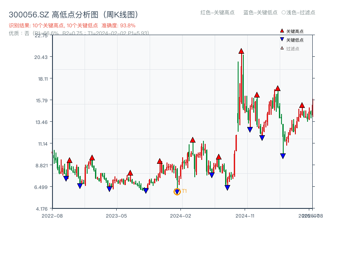The width and height of the screenshot is (347, 260).
Task: Click the red peak marker near 11.14 after 2024-02
Action: [x=193, y=140]
